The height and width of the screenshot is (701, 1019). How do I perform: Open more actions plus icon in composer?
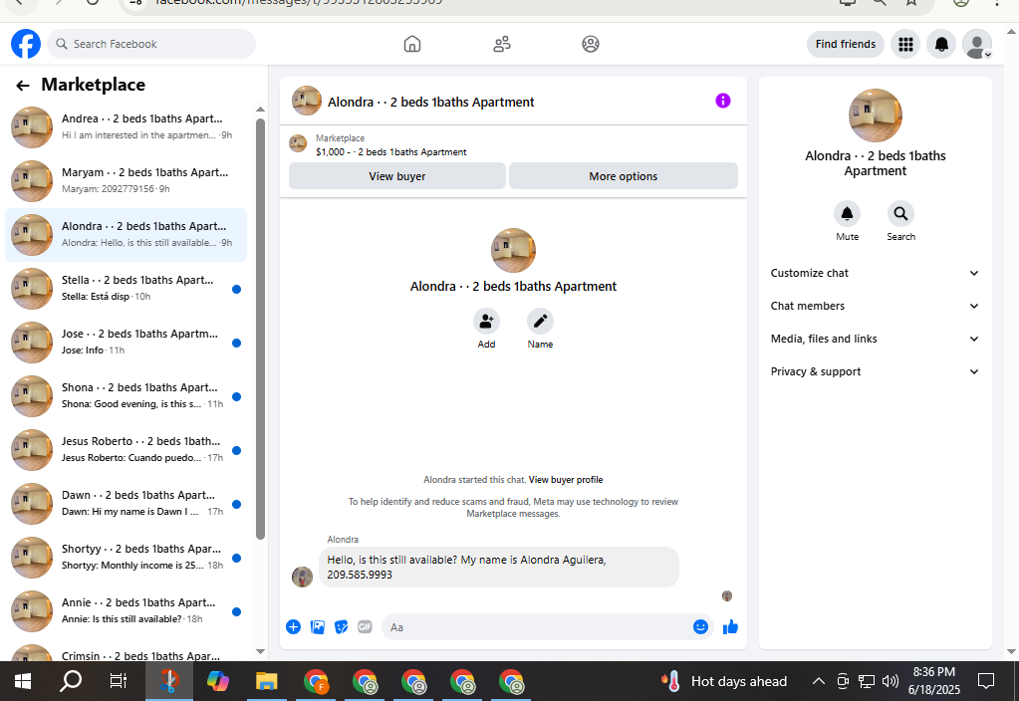pyautogui.click(x=293, y=627)
